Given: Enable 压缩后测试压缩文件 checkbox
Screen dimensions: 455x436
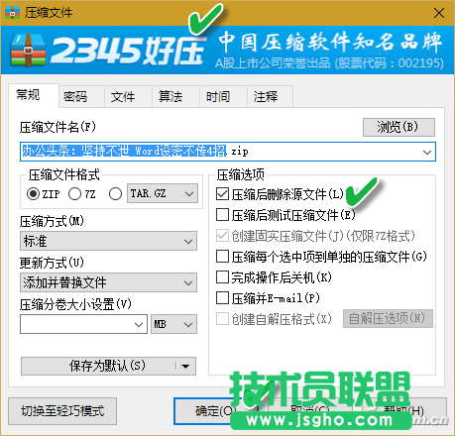Looking at the screenshot, I should (222, 215).
